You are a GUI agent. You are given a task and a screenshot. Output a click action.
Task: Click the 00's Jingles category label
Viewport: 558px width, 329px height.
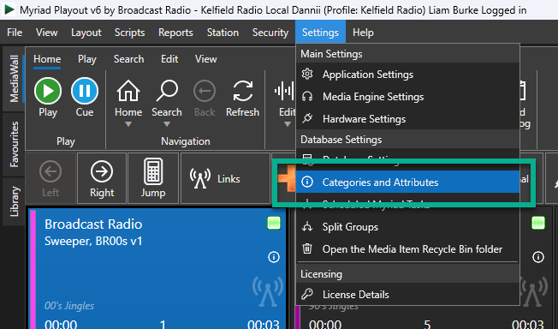[69, 306]
